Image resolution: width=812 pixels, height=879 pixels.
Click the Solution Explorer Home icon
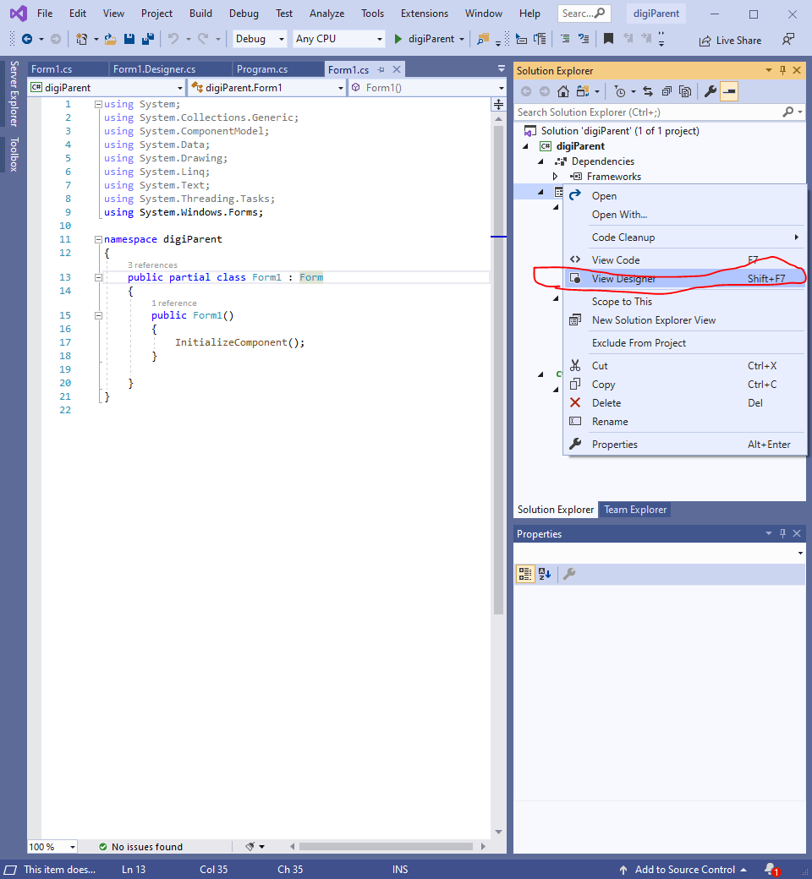click(562, 91)
